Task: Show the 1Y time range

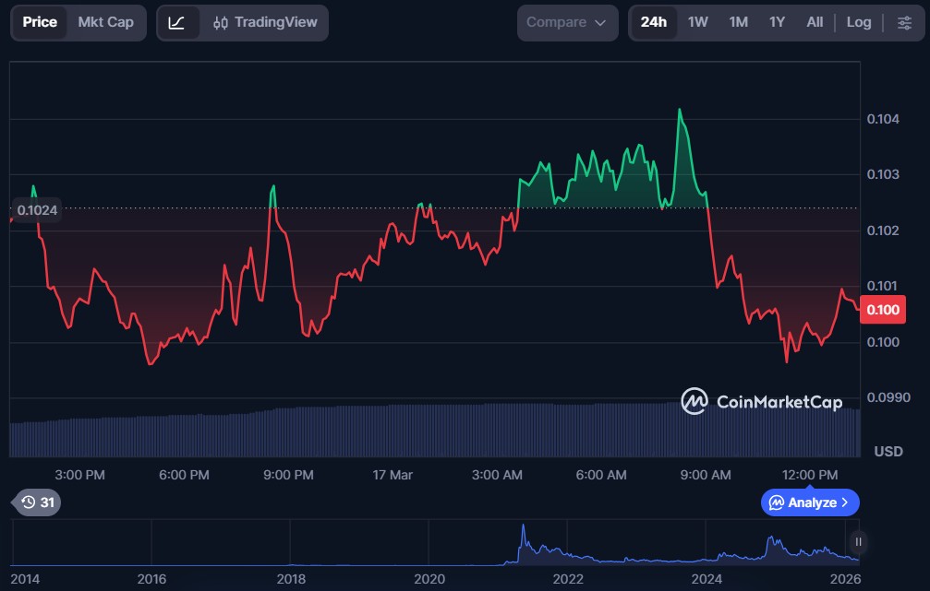Action: pyautogui.click(x=777, y=22)
